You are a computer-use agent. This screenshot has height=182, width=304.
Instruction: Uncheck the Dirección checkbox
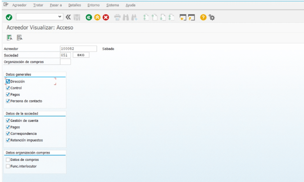pyautogui.click(x=8, y=81)
